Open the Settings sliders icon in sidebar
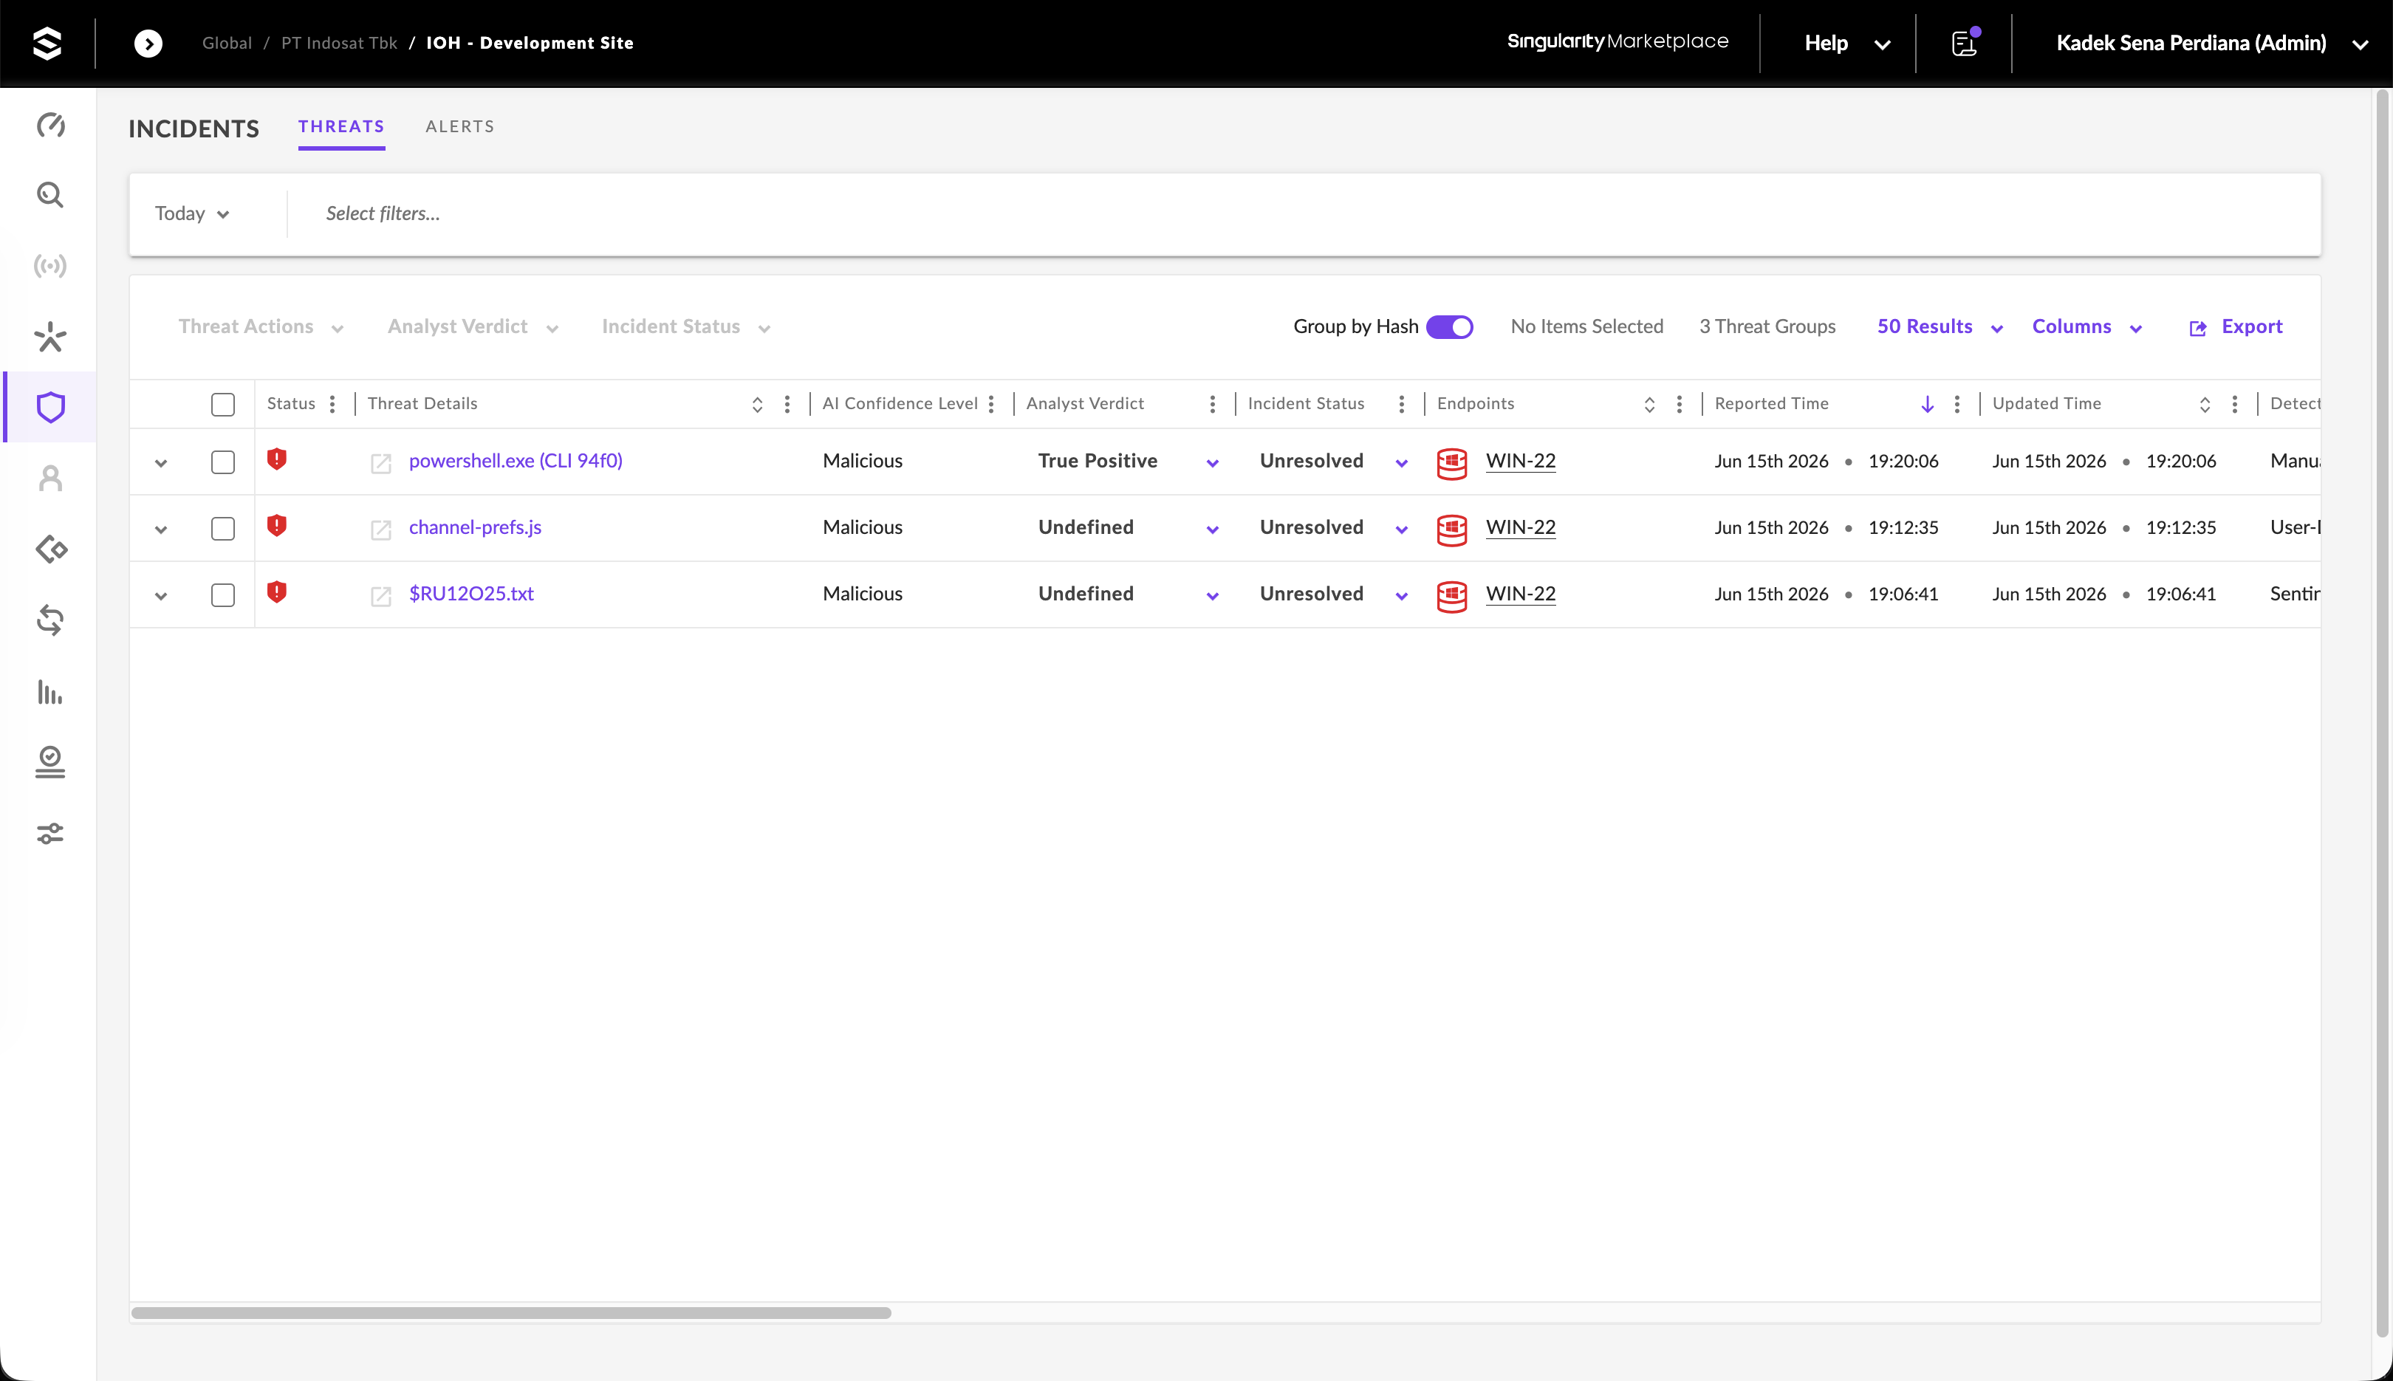 pos(50,834)
